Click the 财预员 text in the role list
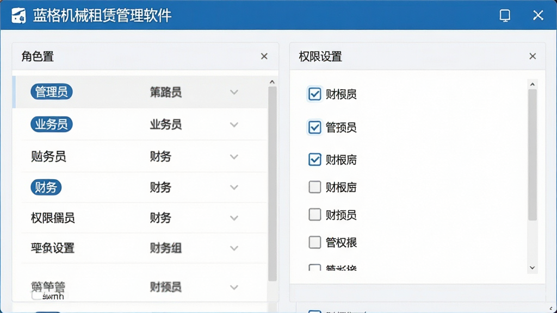Screen dimensions: 557x313 click(x=166, y=287)
